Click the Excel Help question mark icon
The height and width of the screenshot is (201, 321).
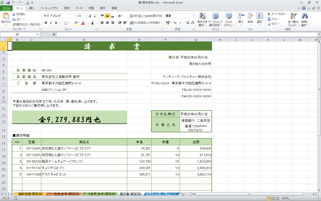coord(304,8)
